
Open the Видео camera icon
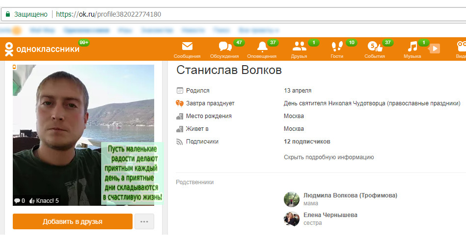tap(461, 47)
